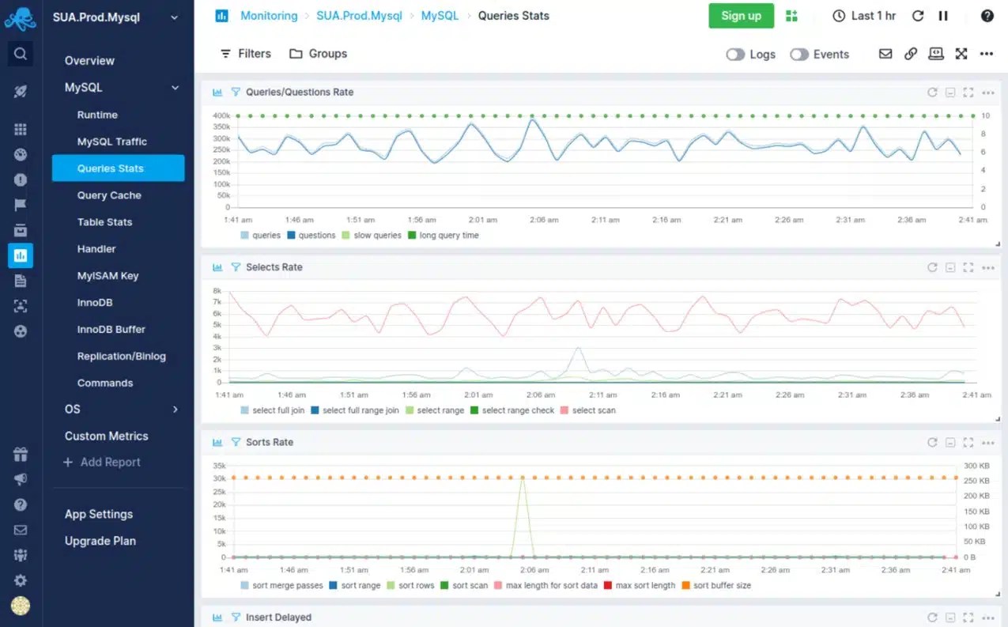This screenshot has width=1008, height=627.
Task: Open the email report icon in top toolbar
Action: 885,54
